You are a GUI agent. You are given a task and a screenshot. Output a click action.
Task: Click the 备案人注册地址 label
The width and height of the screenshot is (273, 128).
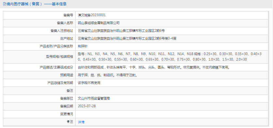pyautogui.click(x=62, y=31)
